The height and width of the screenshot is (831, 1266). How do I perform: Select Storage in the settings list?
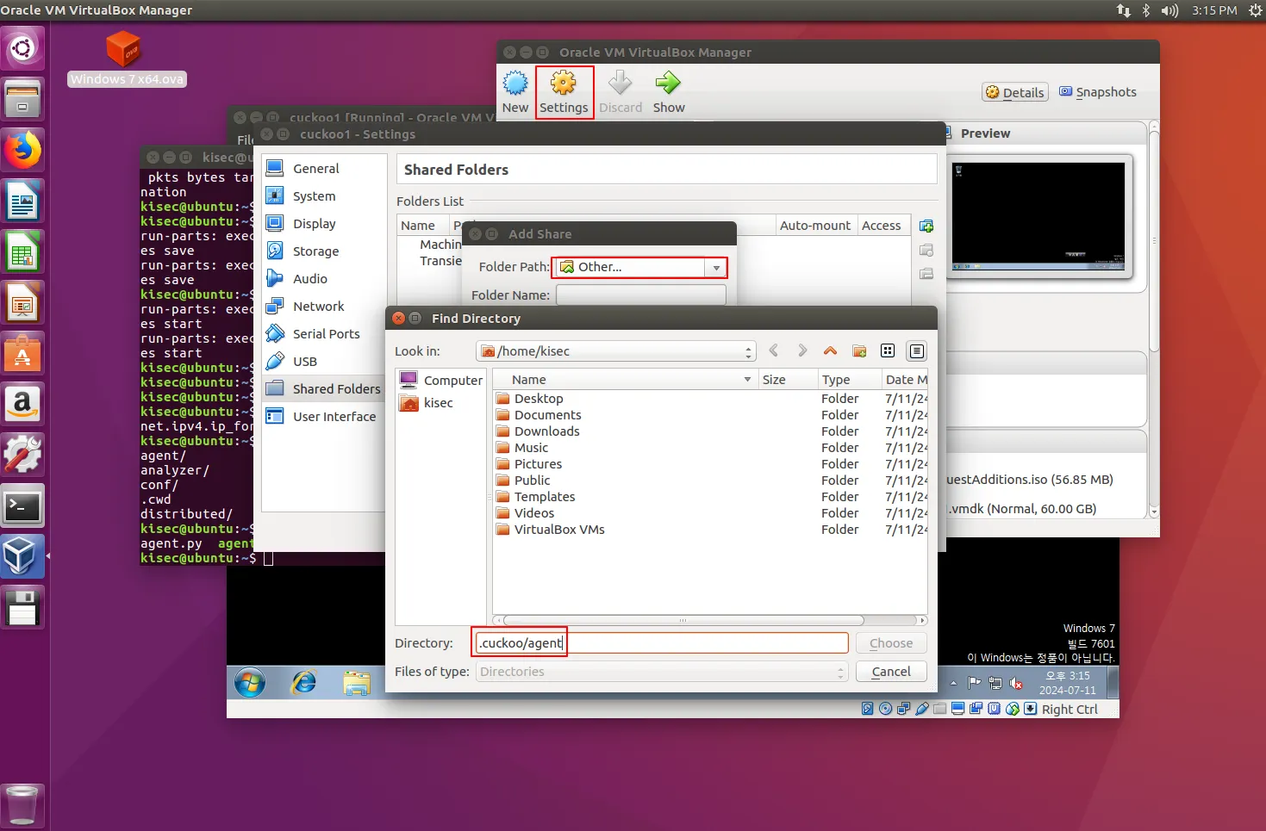click(315, 251)
